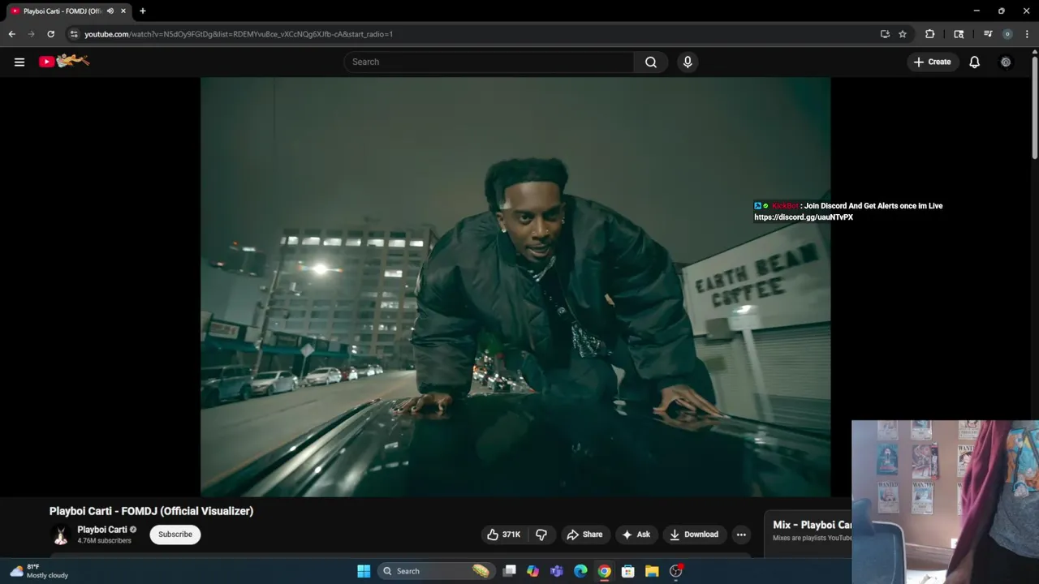Open File Explorer from taskbar
The width and height of the screenshot is (1039, 584).
652,571
